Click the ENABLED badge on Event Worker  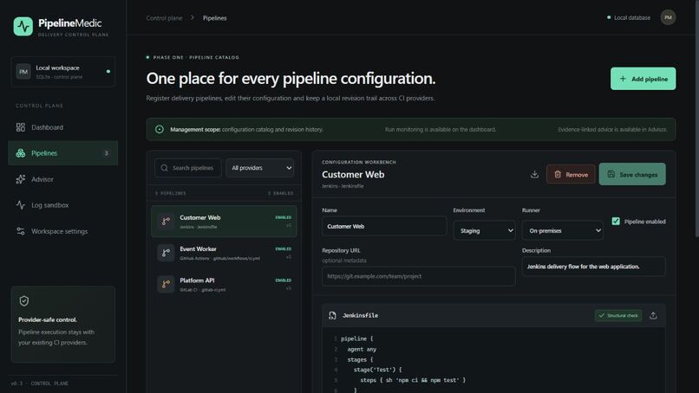(283, 248)
